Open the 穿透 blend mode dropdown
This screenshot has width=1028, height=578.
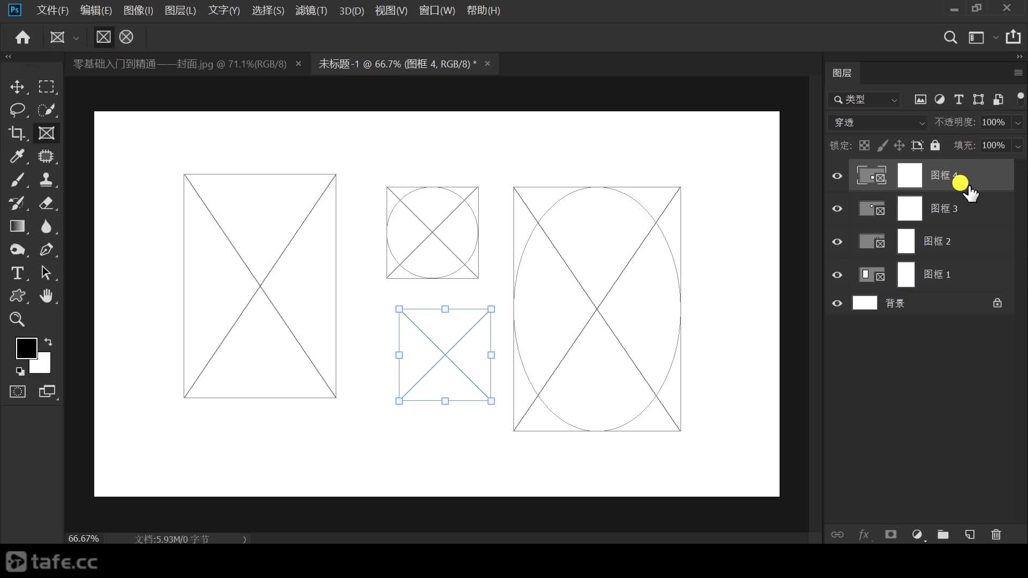click(x=878, y=123)
